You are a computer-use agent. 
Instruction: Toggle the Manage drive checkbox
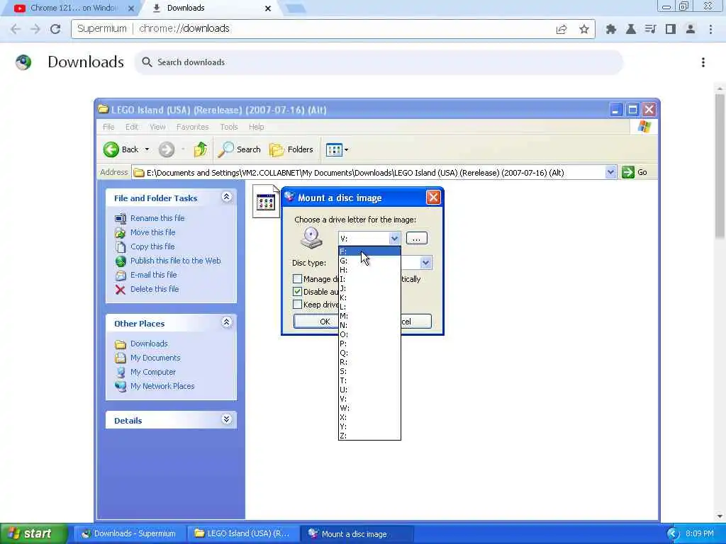[298, 279]
